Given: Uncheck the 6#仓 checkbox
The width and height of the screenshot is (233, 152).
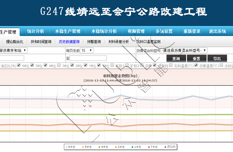Looking at the screenshot, I should (19, 65).
